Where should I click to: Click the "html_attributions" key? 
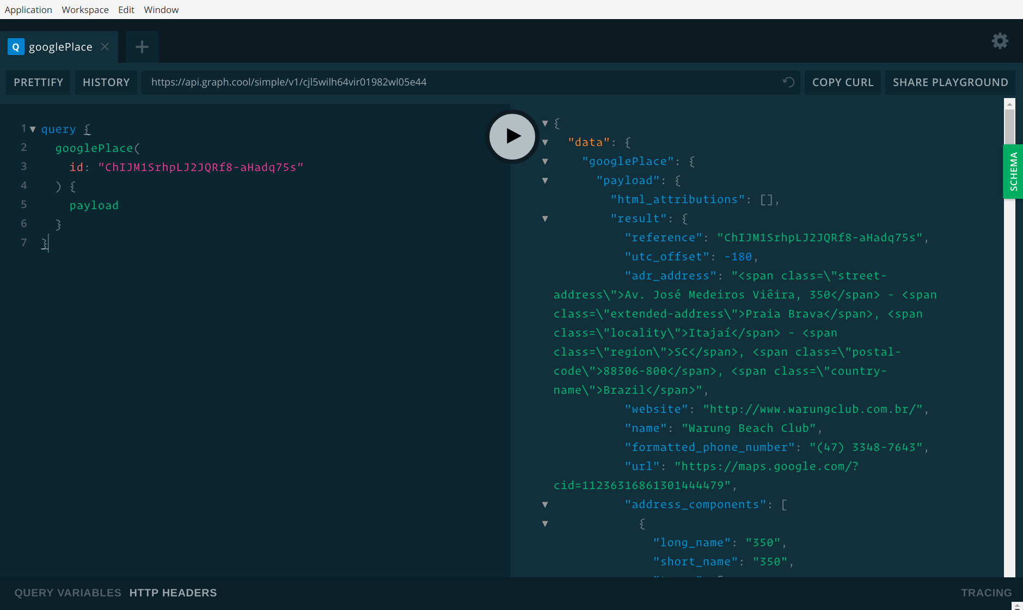tap(677, 199)
